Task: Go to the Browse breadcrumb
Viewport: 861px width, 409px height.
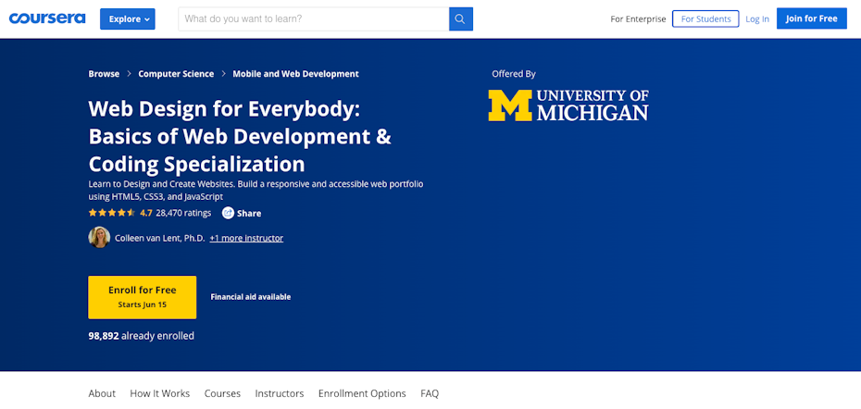Action: [104, 74]
